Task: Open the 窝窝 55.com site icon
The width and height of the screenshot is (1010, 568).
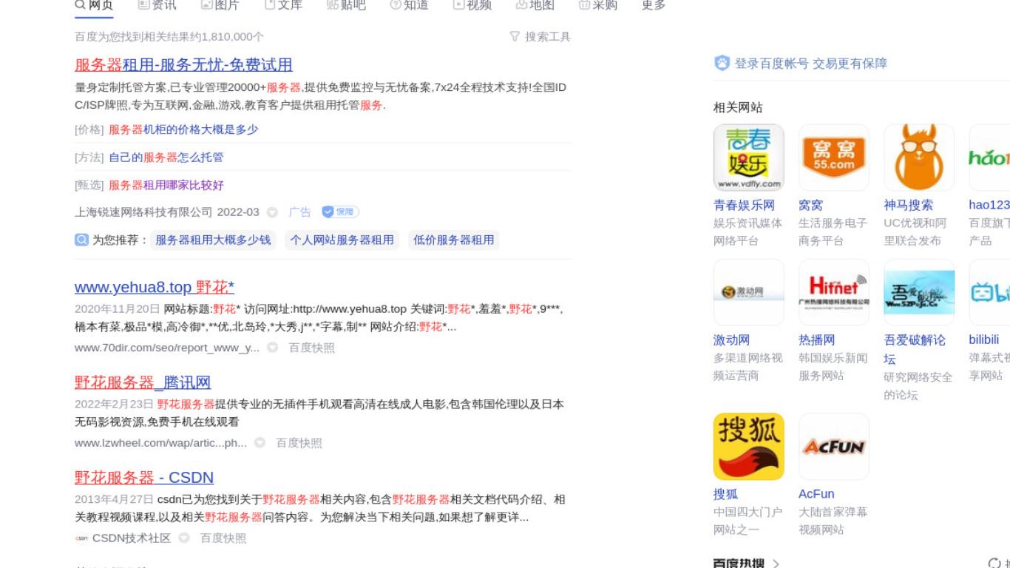Action: (833, 158)
